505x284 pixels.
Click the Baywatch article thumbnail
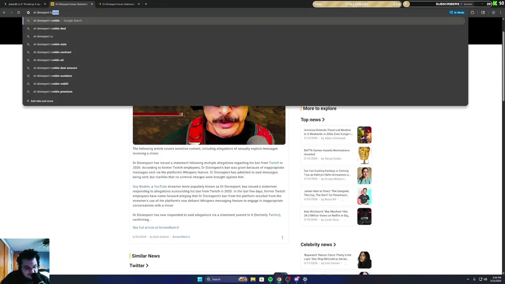click(364, 260)
